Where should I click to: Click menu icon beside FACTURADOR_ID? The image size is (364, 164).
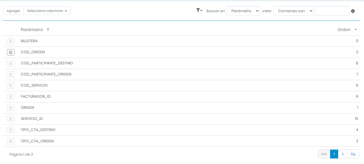[11, 97]
